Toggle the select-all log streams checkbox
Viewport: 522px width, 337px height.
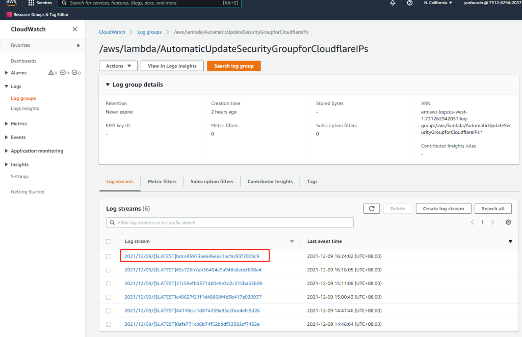(109, 241)
